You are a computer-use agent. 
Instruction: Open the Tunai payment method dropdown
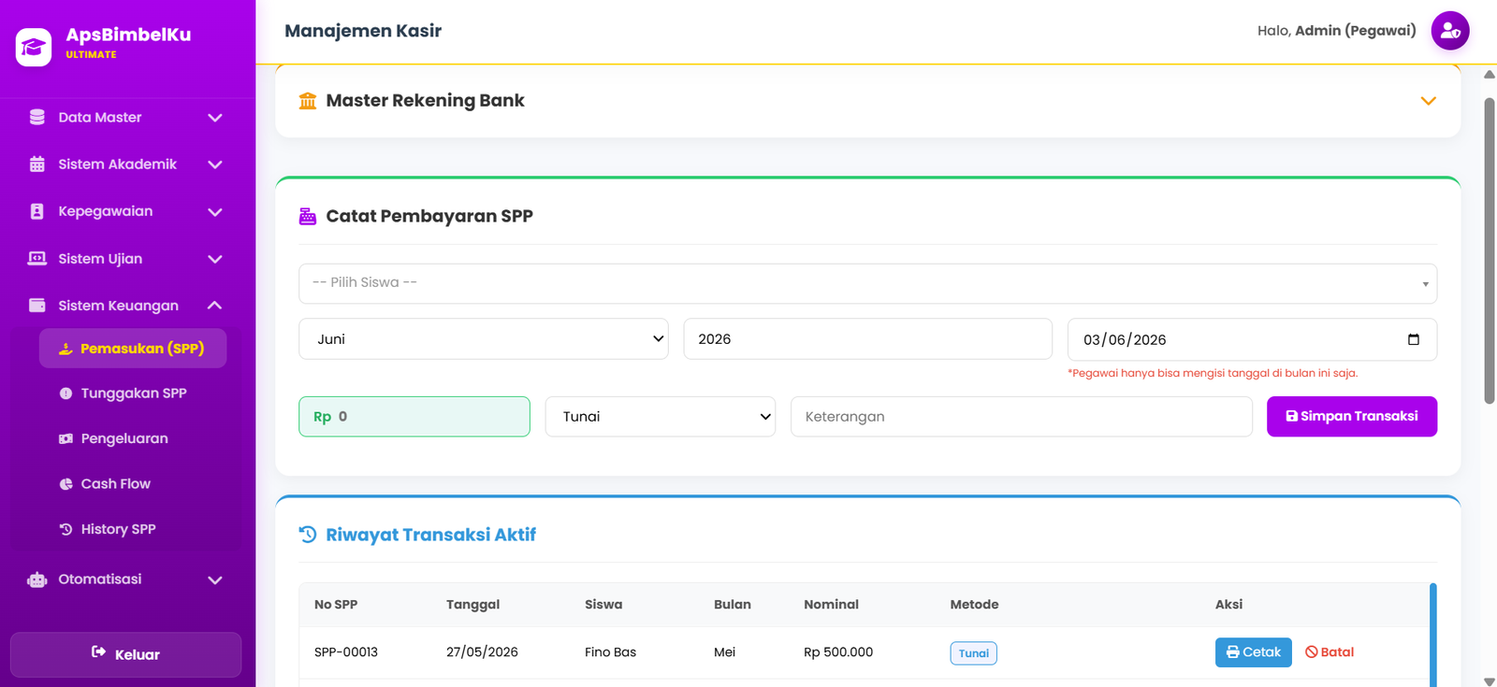click(x=660, y=417)
